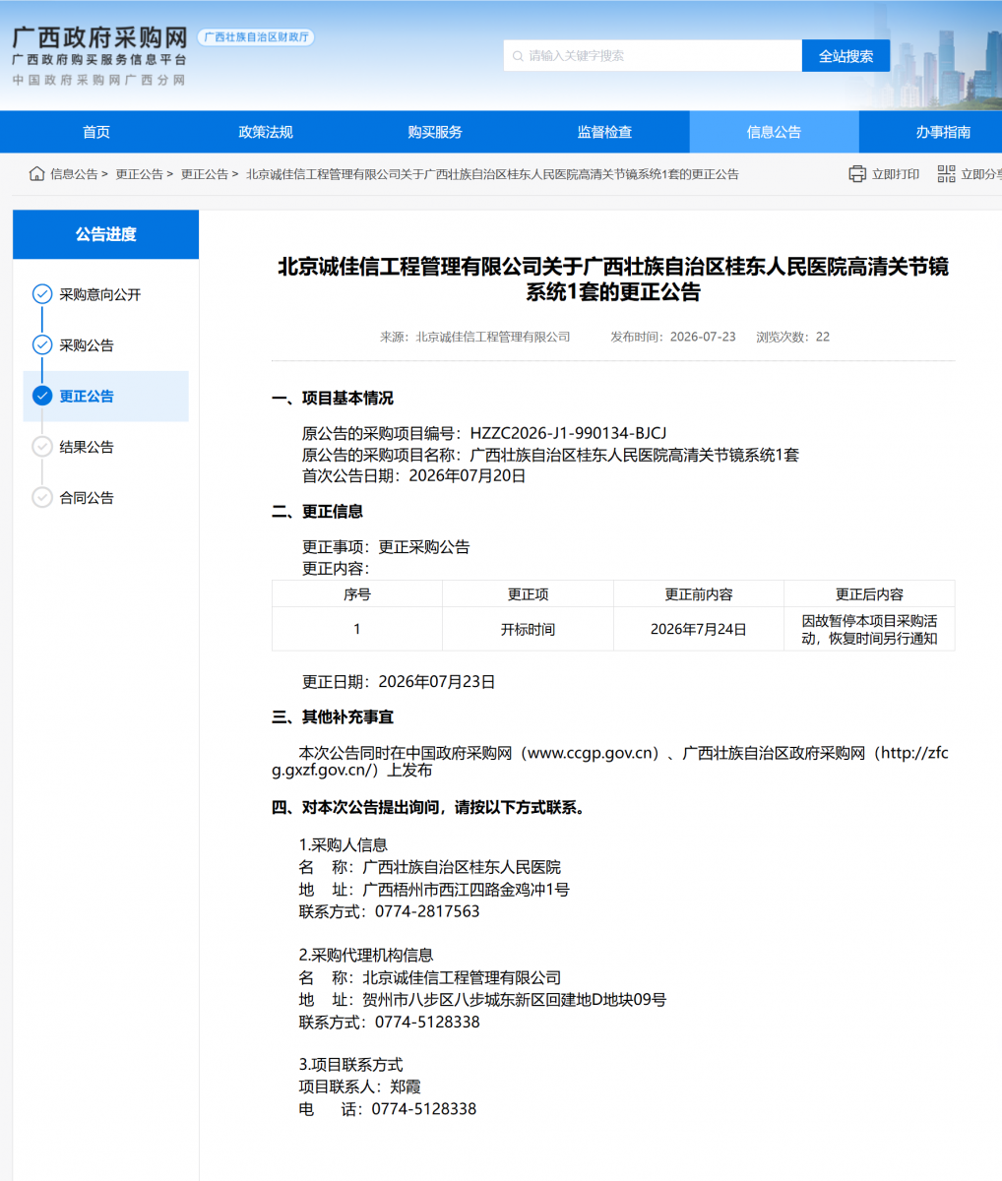
Task: Click the 信息公告 breadcrumb link
Action: 74,174
